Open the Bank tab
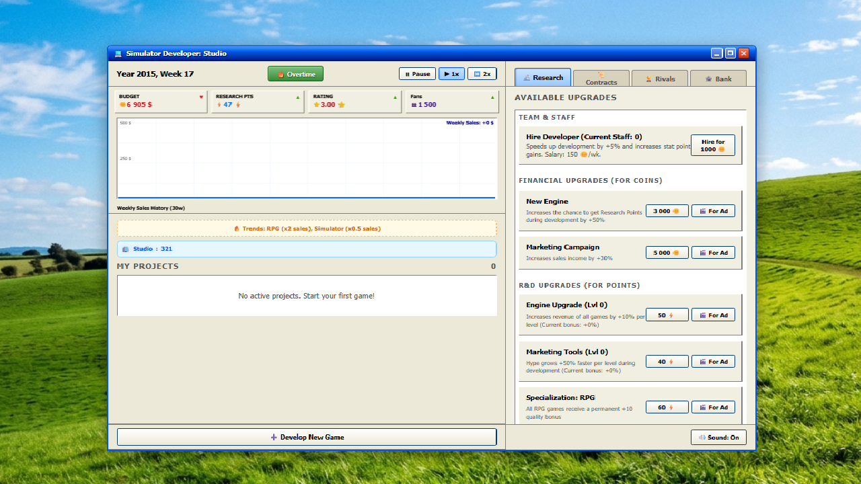This screenshot has width=861, height=484. click(718, 79)
